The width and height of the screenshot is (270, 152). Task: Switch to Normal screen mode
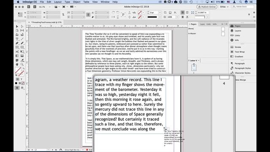17,88
